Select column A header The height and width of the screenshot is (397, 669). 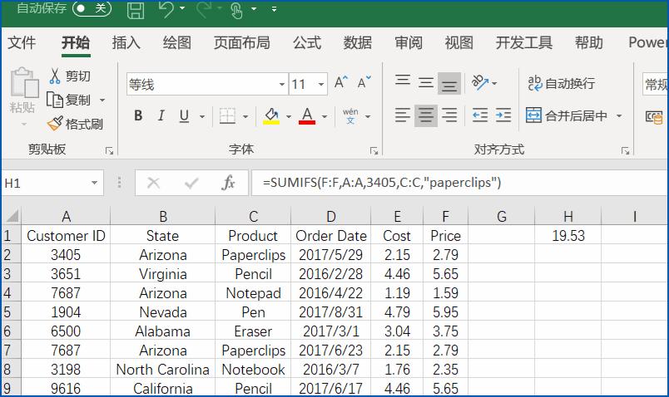click(66, 216)
